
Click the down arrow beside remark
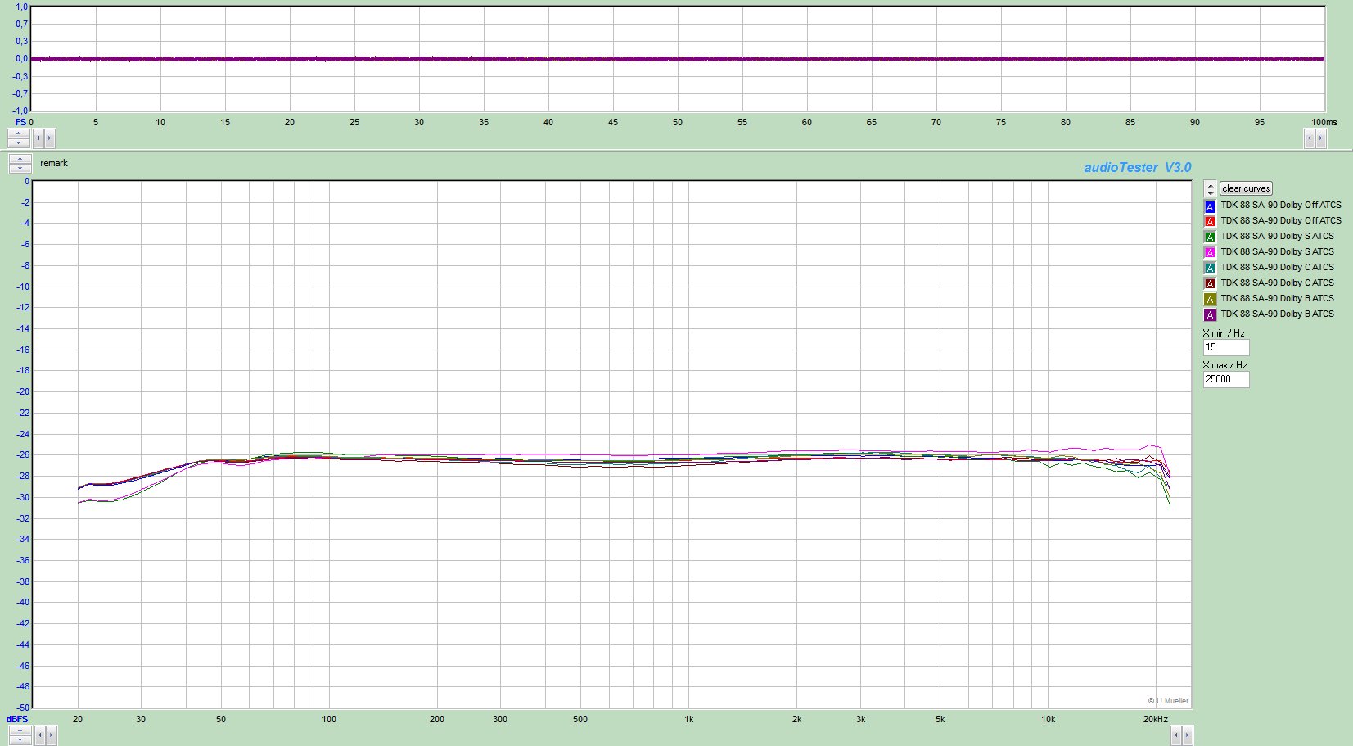tap(20, 168)
